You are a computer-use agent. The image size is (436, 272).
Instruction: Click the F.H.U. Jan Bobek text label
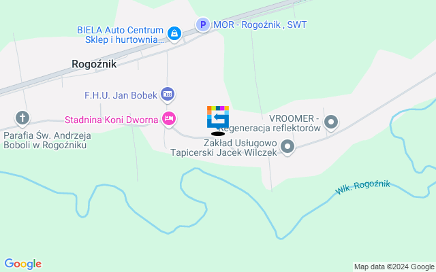tap(121, 95)
